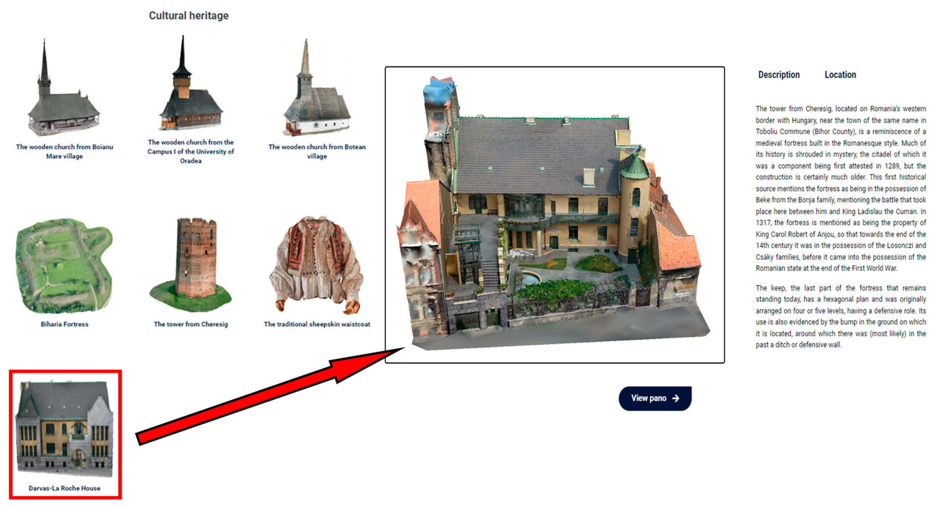The image size is (934, 509).
Task: Click the large 3D model viewer
Action: 555,215
